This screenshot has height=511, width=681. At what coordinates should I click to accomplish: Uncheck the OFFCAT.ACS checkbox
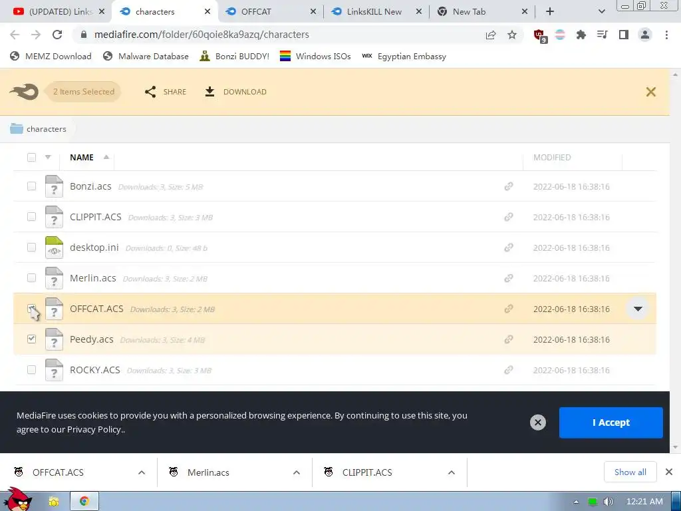coord(31,309)
